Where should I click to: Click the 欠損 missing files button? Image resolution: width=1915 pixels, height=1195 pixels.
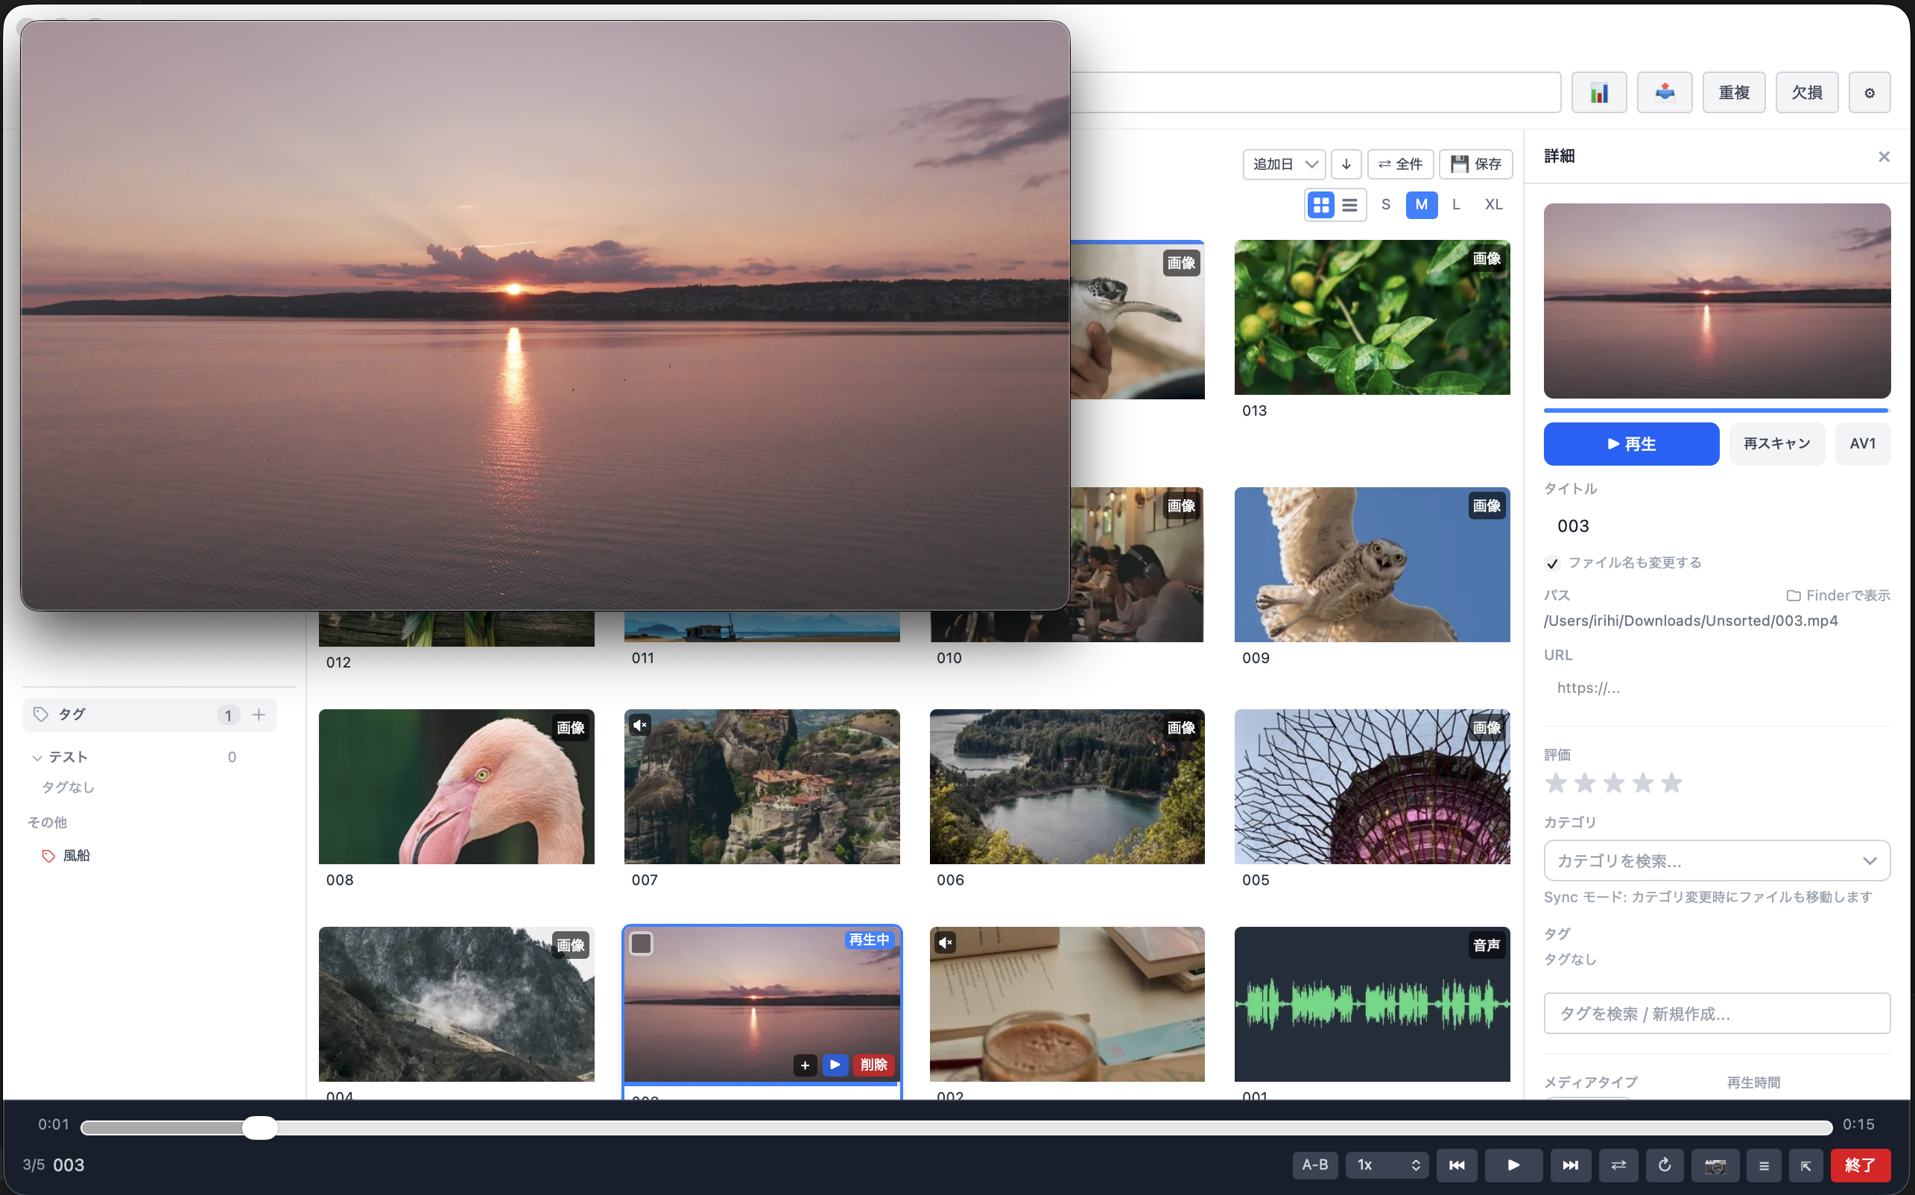1806,92
